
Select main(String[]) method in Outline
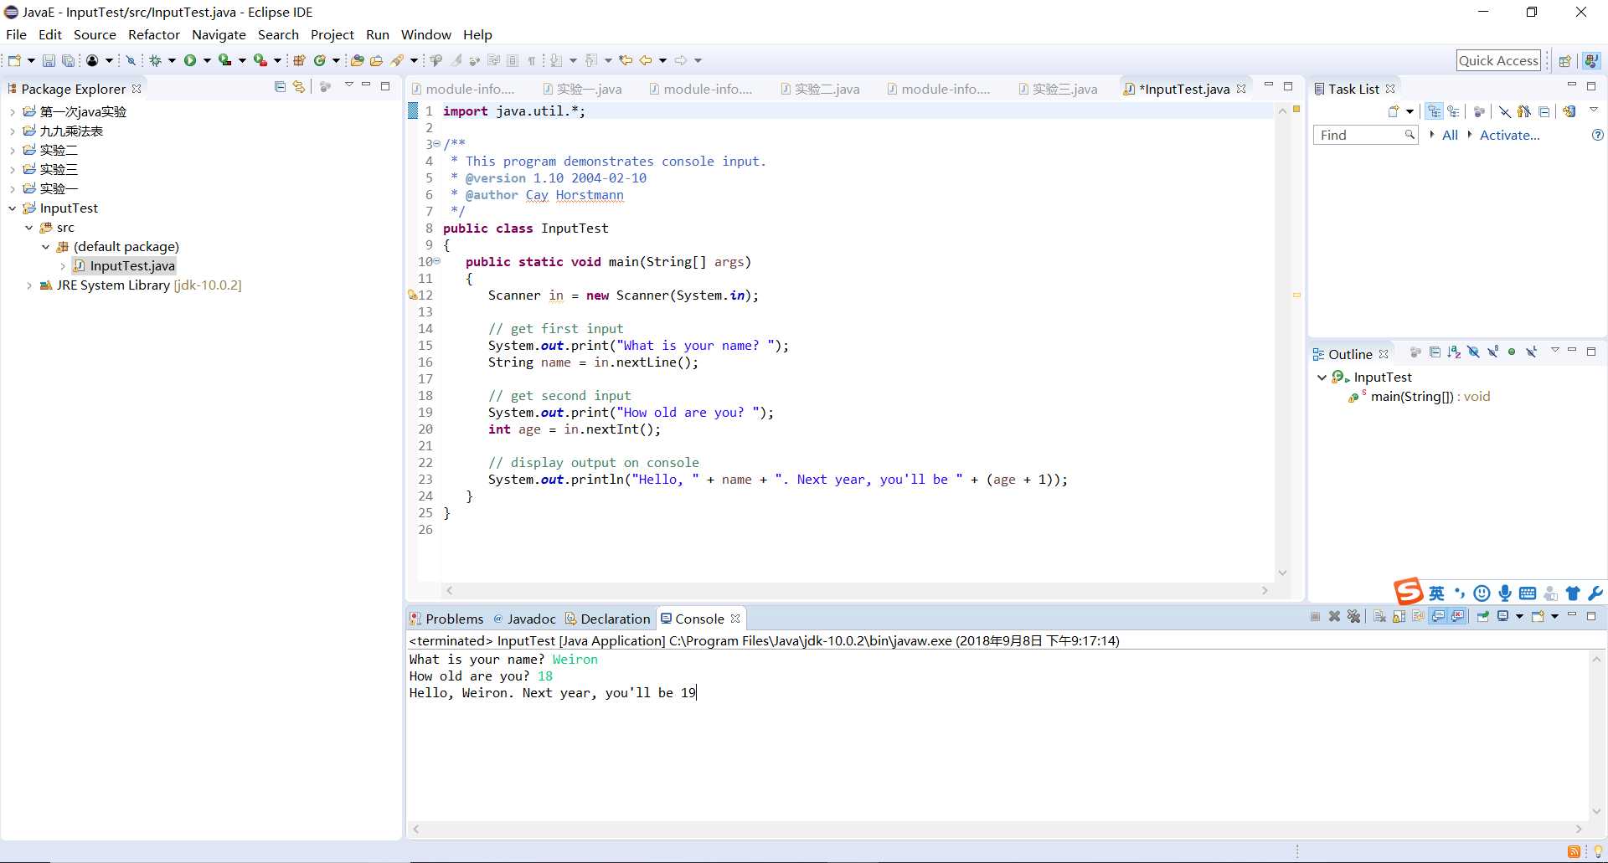(x=1421, y=397)
